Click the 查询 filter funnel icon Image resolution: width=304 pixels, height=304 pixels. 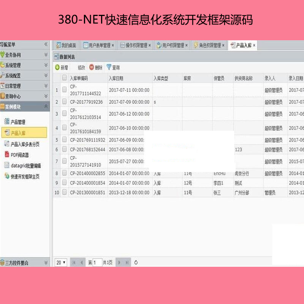tap(109, 67)
